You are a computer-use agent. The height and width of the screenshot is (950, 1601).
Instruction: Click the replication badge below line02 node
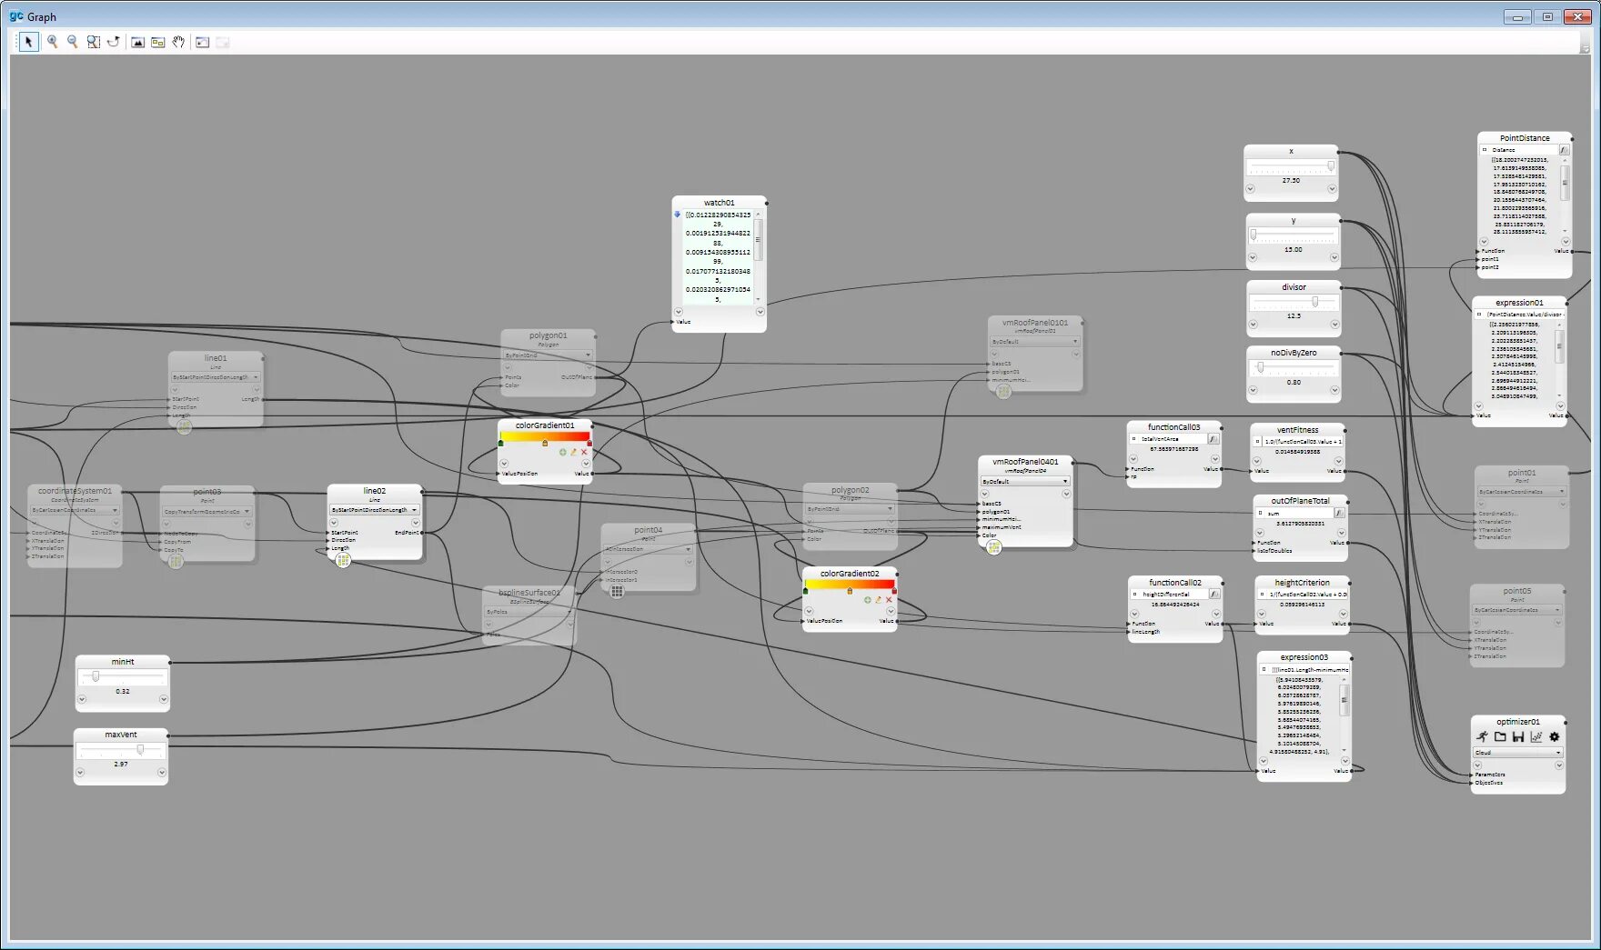point(343,561)
